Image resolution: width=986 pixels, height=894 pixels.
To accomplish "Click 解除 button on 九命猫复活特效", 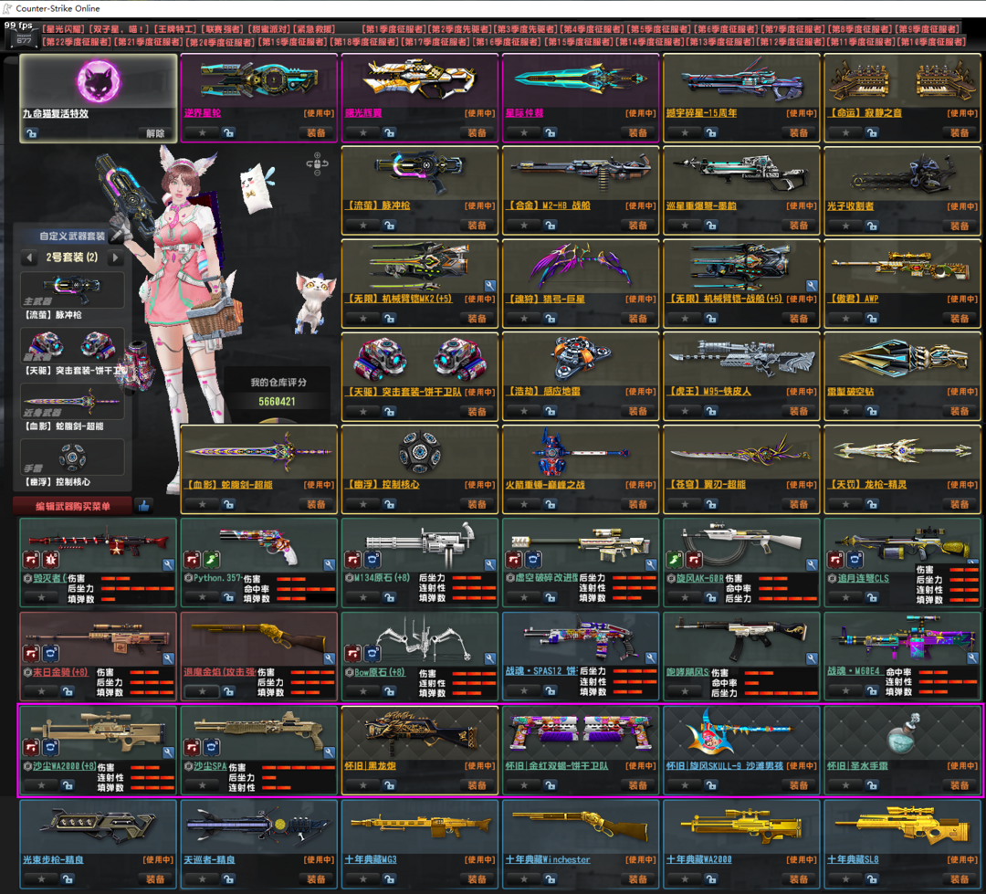I will tap(155, 133).
